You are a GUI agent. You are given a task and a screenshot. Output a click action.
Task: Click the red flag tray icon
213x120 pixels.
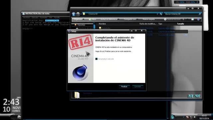pyautogui.click(x=187, y=117)
